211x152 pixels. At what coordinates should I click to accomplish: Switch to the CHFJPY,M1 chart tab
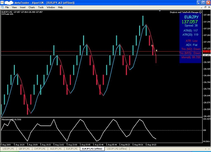tap(40, 149)
